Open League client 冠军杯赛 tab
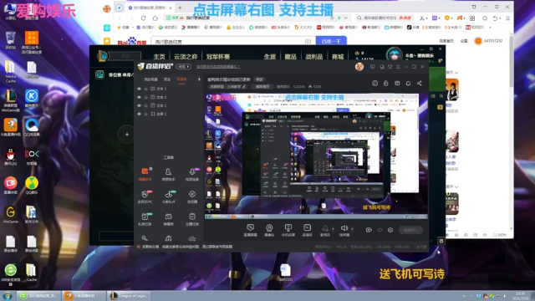 pyautogui.click(x=218, y=57)
